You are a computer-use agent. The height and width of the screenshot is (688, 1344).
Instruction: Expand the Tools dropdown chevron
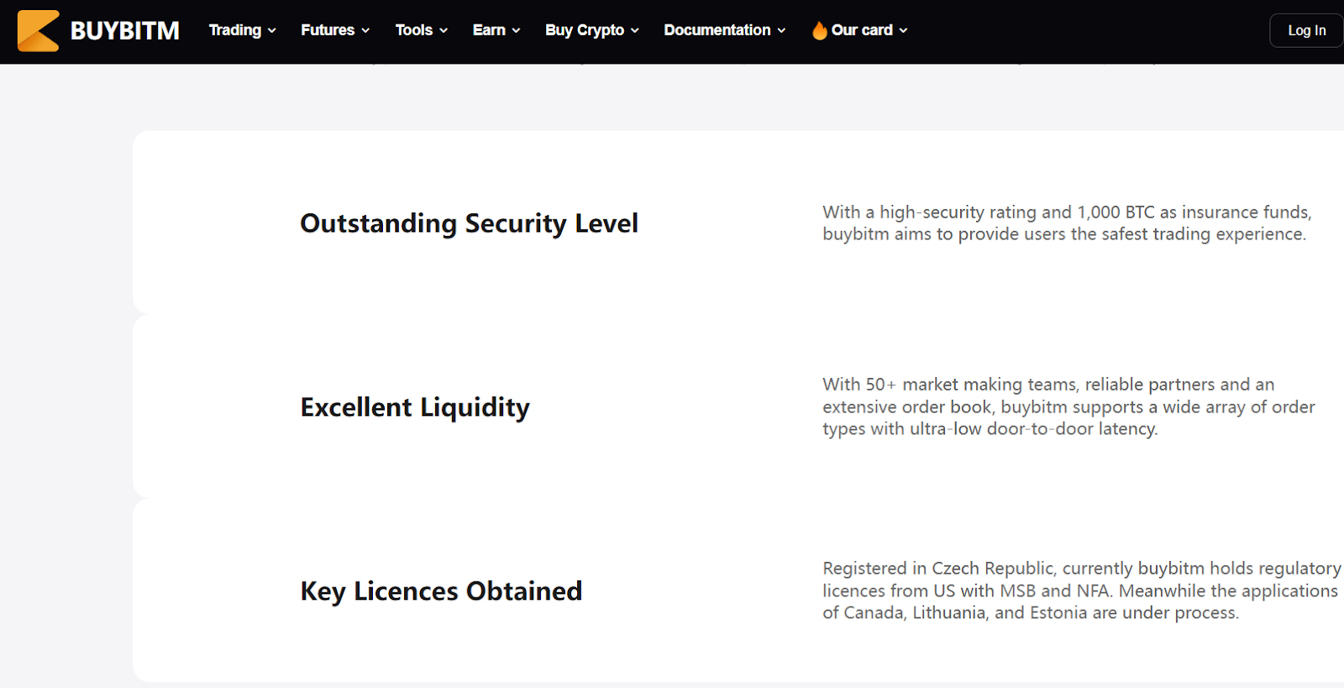pos(444,31)
